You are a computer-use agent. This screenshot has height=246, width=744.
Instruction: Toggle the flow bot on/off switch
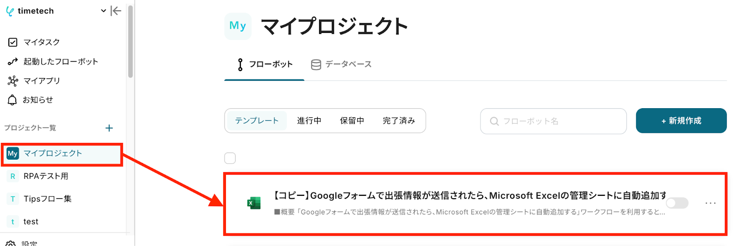point(677,203)
